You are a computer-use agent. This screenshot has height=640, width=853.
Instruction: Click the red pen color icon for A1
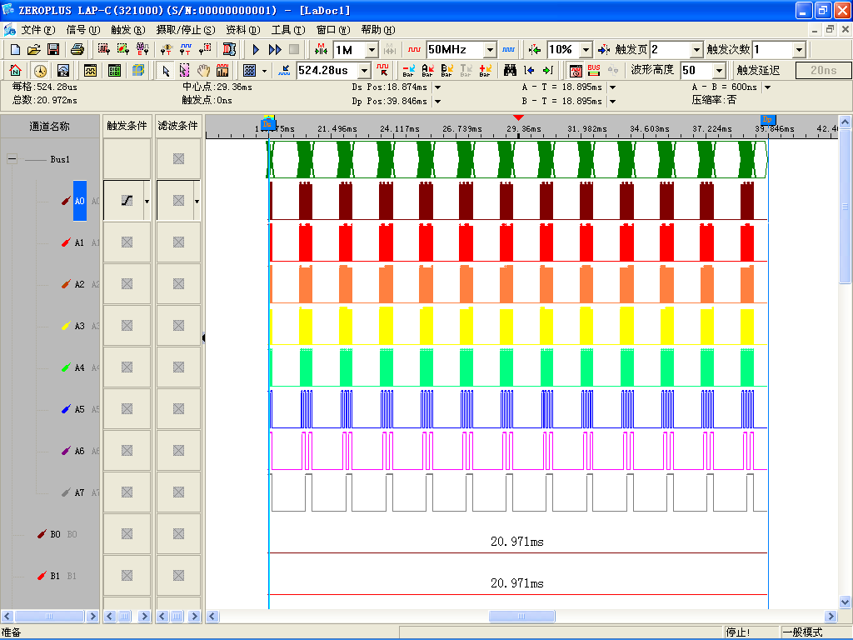pos(65,242)
